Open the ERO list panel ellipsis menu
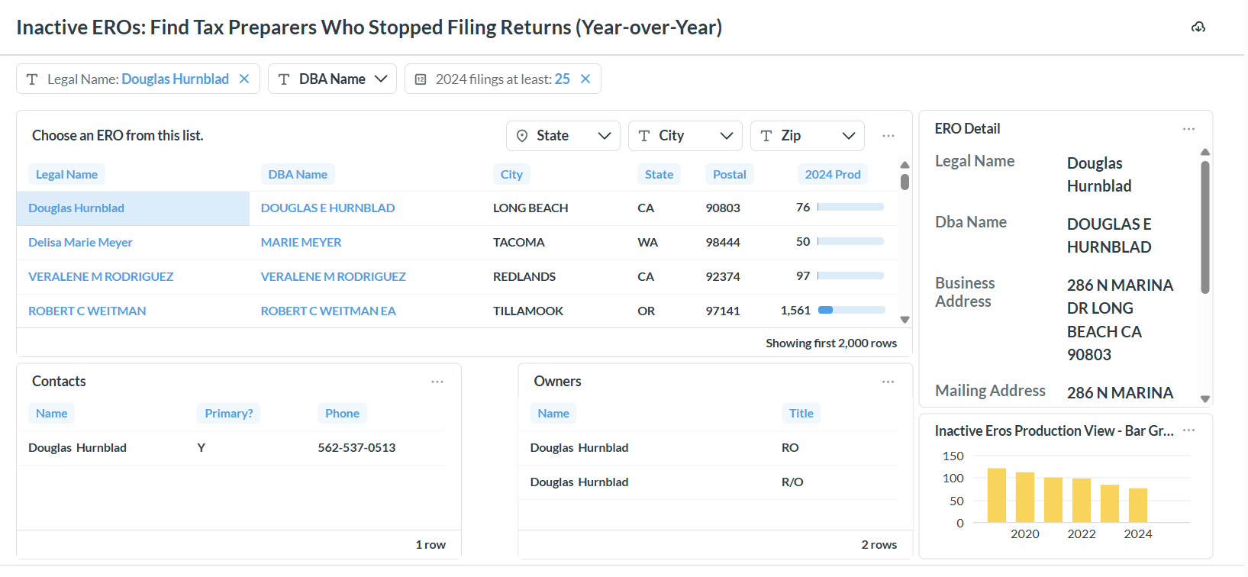 tap(888, 136)
